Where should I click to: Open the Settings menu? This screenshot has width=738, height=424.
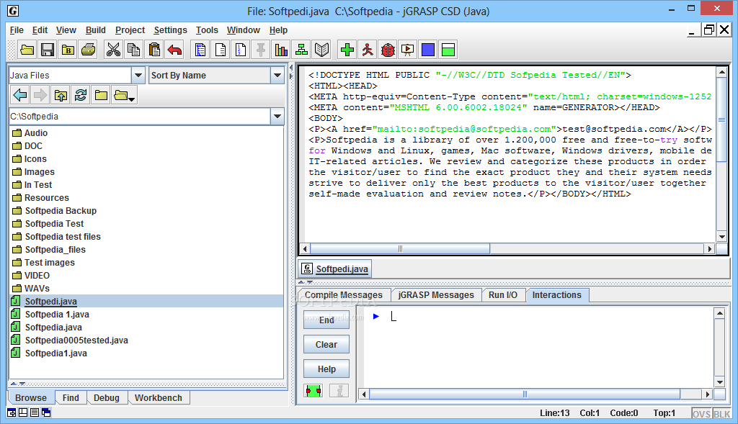tap(170, 30)
